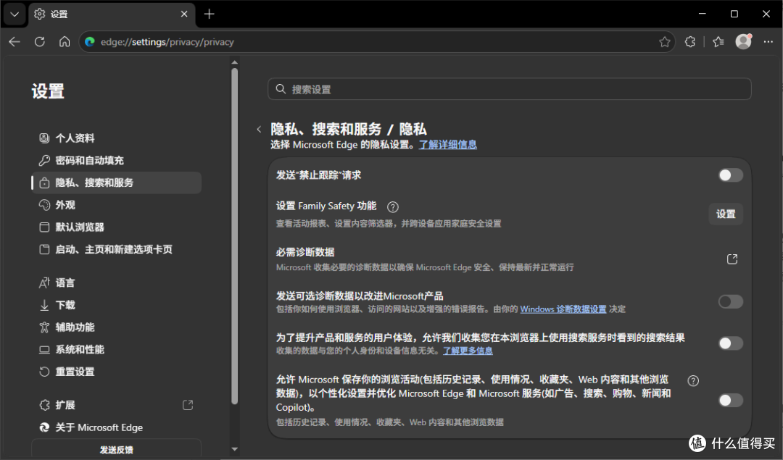The height and width of the screenshot is (460, 783).
Task: Click sidebar scrollbar down arrow
Action: (x=235, y=450)
